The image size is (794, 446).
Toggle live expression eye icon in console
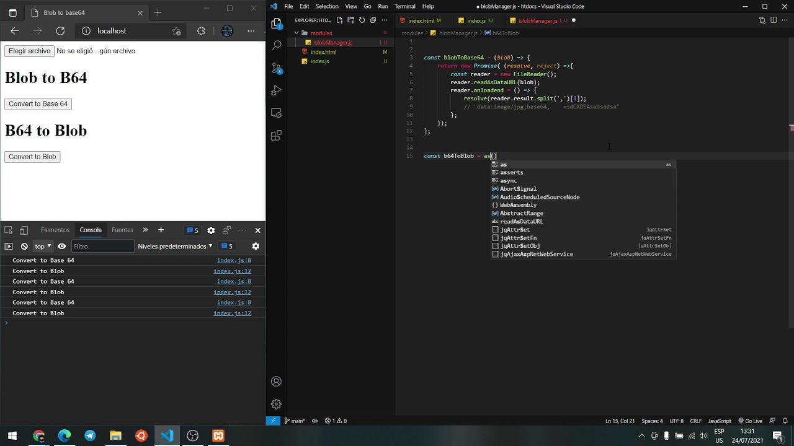pyautogui.click(x=62, y=247)
